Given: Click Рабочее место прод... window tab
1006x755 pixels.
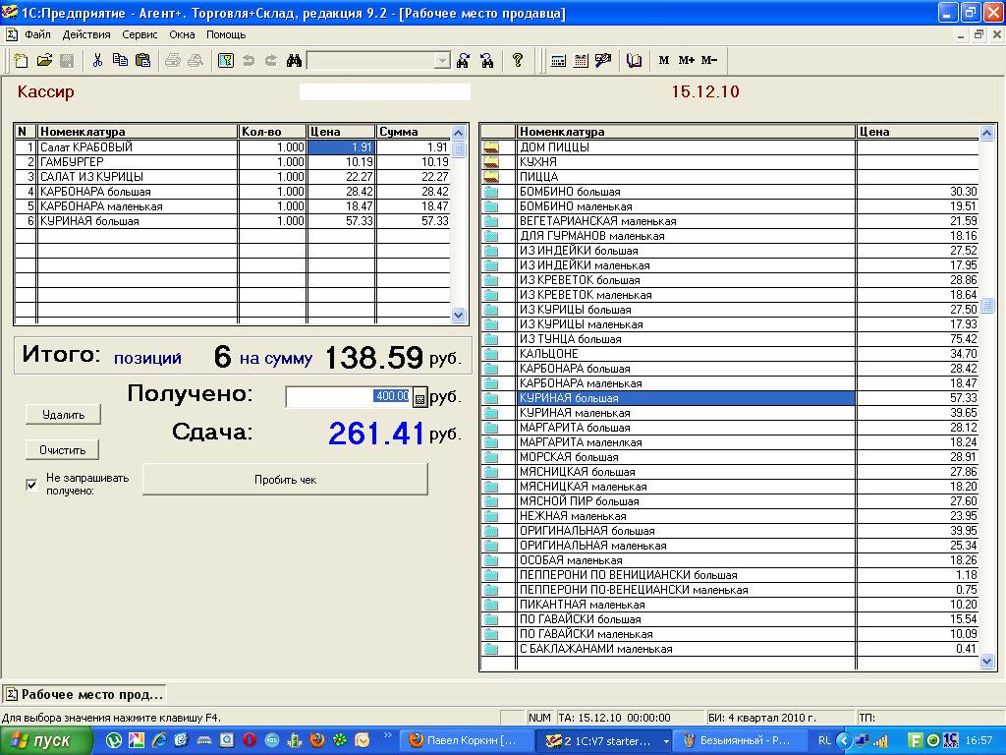Looking at the screenshot, I should (84, 695).
